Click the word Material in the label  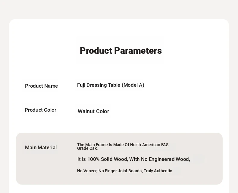pyautogui.click(x=47, y=147)
